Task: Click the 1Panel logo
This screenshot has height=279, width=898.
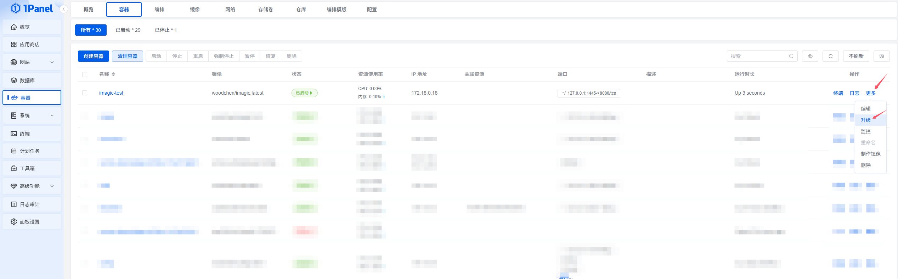Action: [x=32, y=8]
